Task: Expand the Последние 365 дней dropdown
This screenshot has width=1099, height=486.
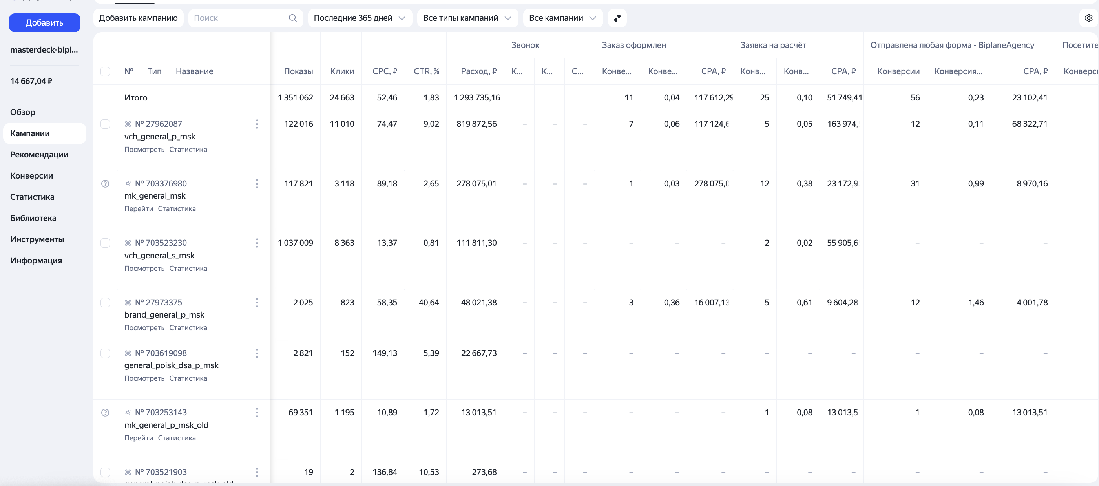Action: point(360,18)
